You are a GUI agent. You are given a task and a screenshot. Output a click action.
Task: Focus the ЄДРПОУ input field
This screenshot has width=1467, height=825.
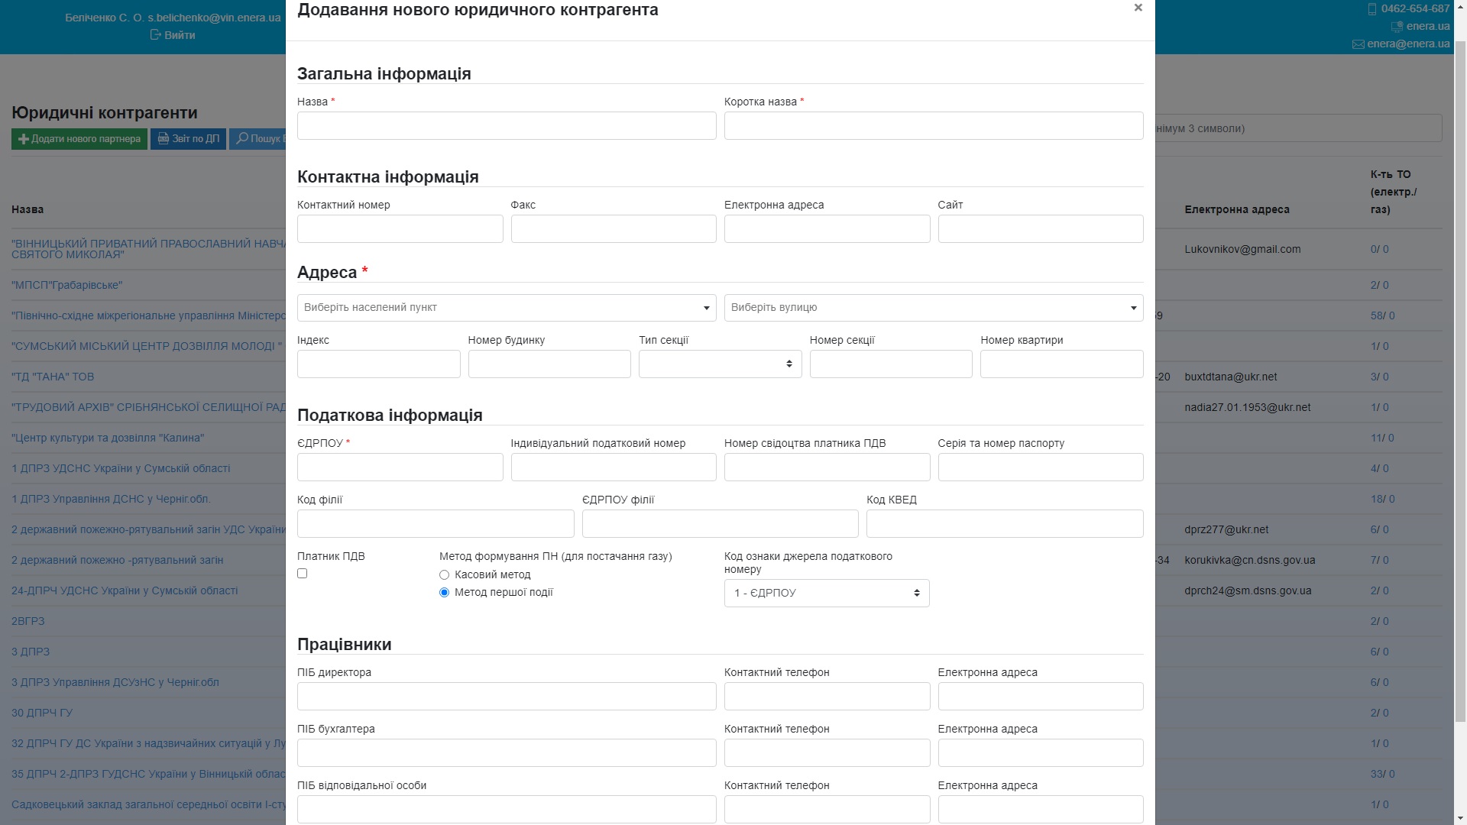[400, 467]
